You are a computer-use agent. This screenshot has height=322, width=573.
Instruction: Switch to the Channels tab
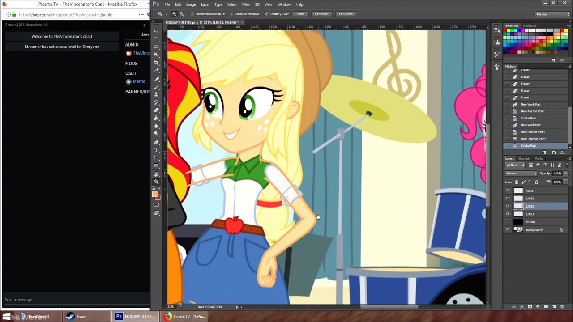(x=524, y=158)
